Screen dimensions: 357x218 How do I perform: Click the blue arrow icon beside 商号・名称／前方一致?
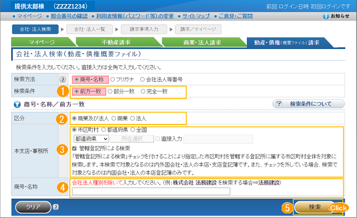tap(17, 104)
